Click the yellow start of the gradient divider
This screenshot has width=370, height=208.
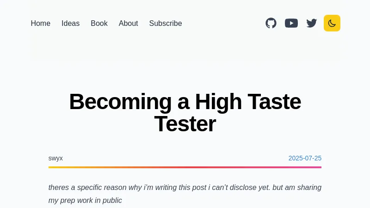(52, 167)
